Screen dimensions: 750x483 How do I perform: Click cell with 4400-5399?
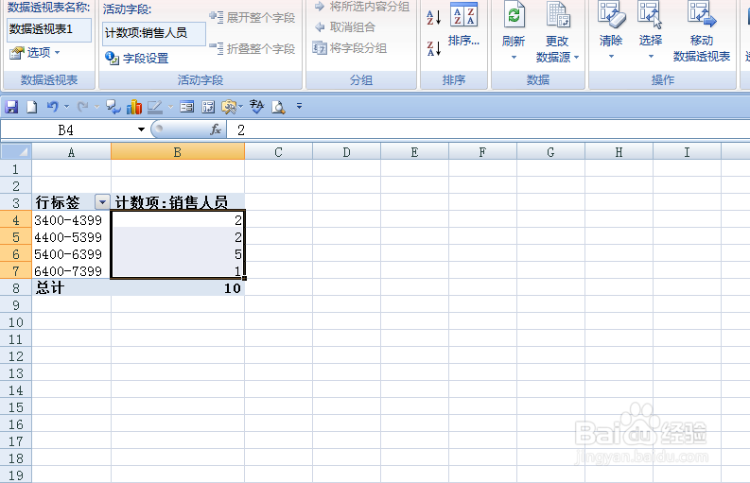coord(71,237)
